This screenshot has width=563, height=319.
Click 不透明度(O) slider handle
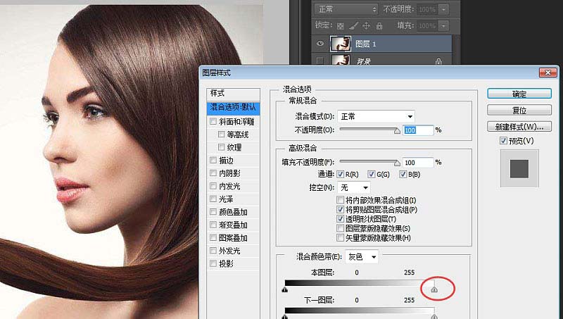point(397,131)
